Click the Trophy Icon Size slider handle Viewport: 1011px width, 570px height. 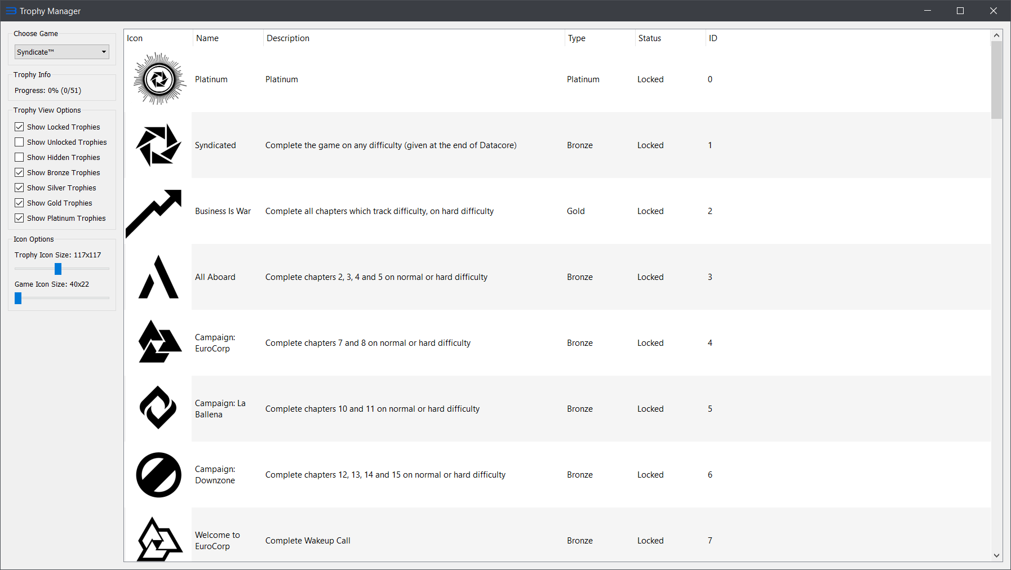pos(58,269)
